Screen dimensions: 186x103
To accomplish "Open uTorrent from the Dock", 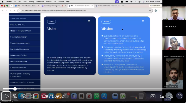I will [122, 96].
